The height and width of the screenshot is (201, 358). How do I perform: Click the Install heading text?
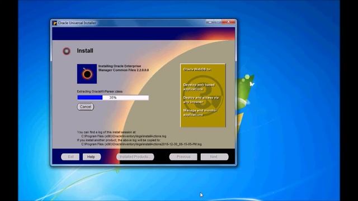[x=85, y=51]
